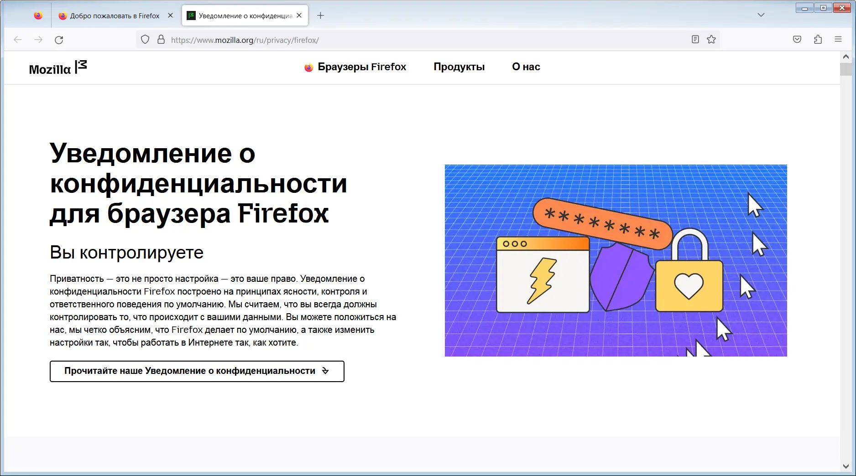Click 'Прочитайте наше Уведомление о конфиденциальности' button

tap(197, 371)
